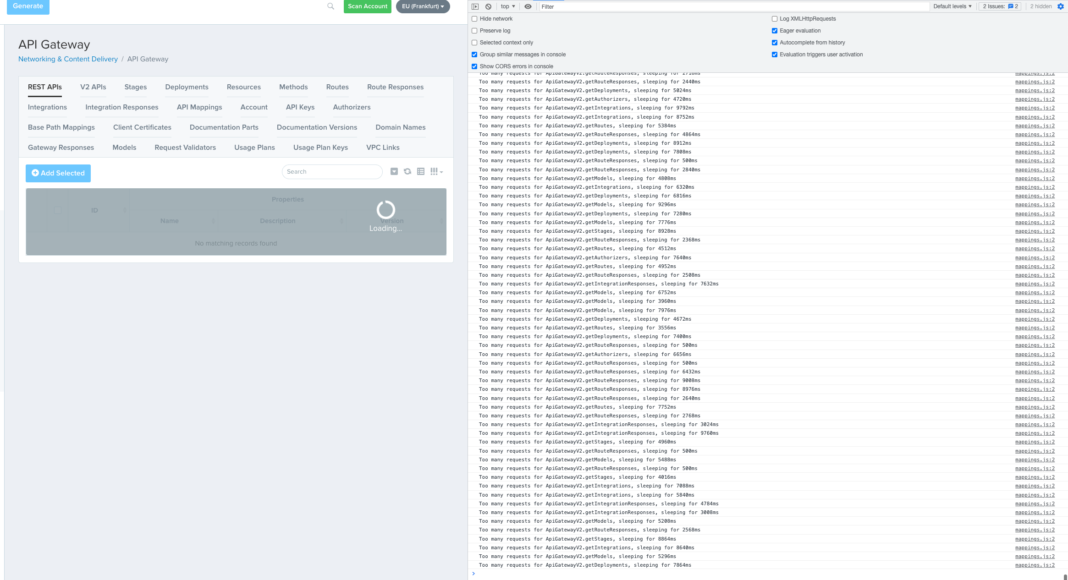Click the table refresh icon

(x=407, y=171)
